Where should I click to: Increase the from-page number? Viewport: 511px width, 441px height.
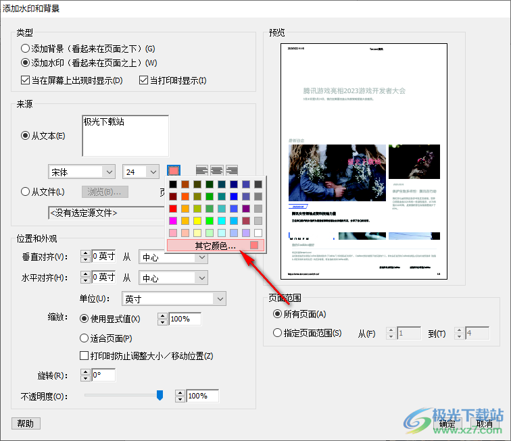click(391, 330)
